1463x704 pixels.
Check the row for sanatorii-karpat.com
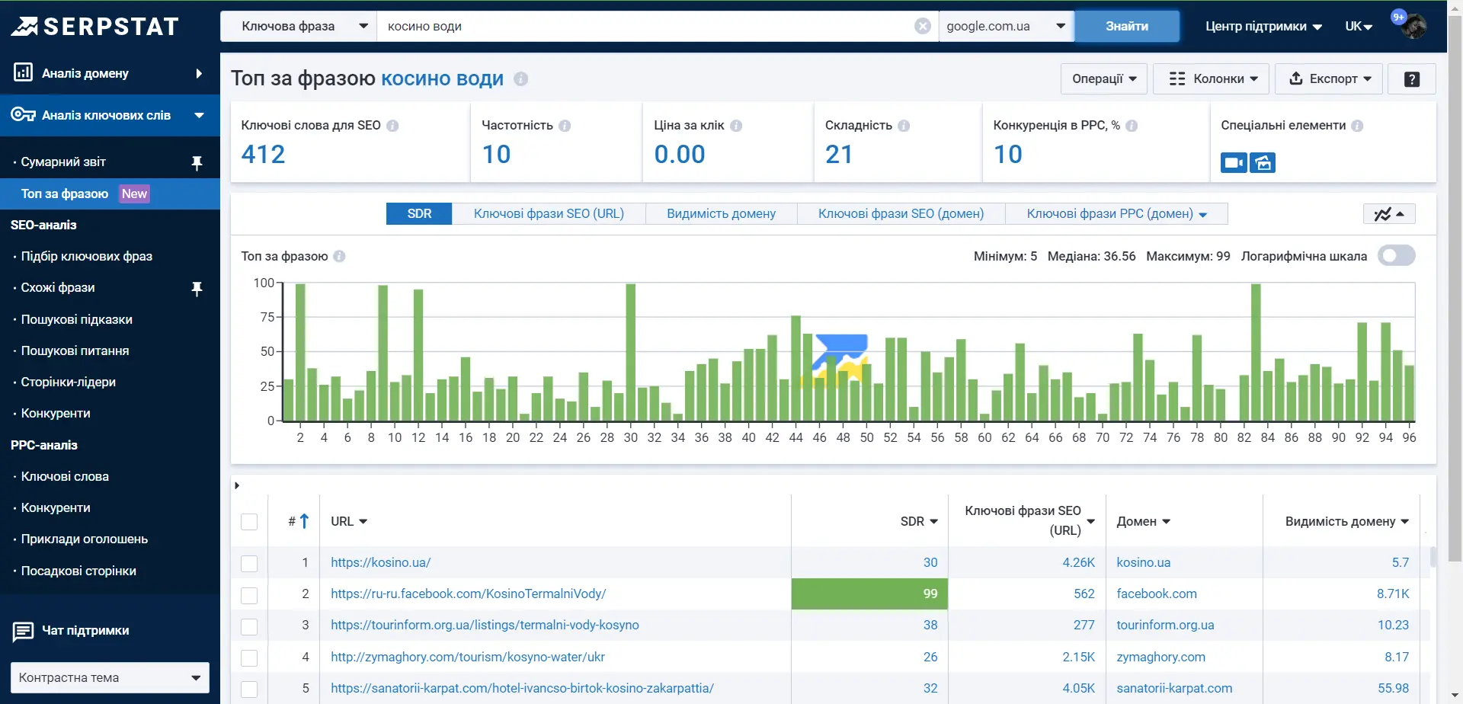pyautogui.click(x=249, y=689)
